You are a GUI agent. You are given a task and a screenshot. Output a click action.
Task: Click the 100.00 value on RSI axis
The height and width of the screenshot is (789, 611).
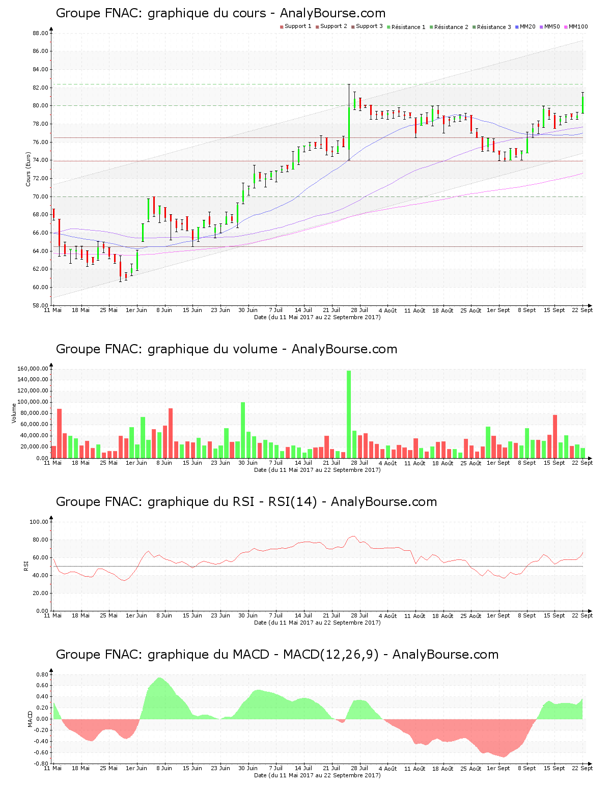[39, 522]
